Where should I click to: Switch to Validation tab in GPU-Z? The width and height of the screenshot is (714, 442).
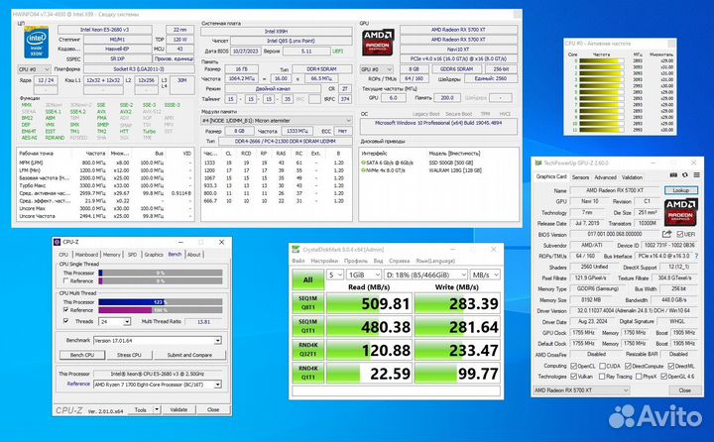632,177
